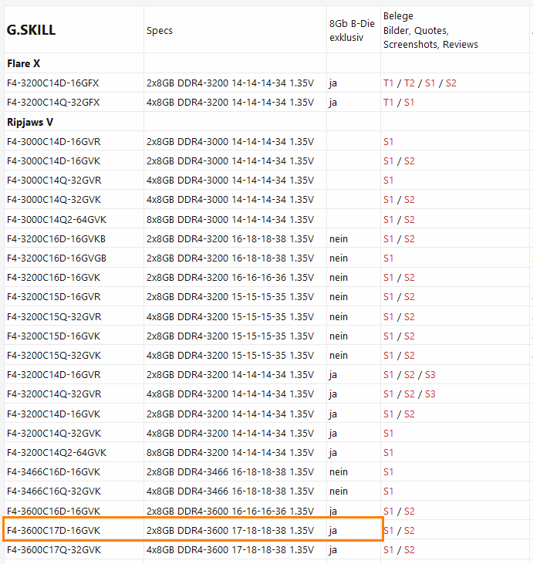This screenshot has width=533, height=564.
Task: Click the model name F4-3000C14D-16GVR
Action: [x=54, y=142]
